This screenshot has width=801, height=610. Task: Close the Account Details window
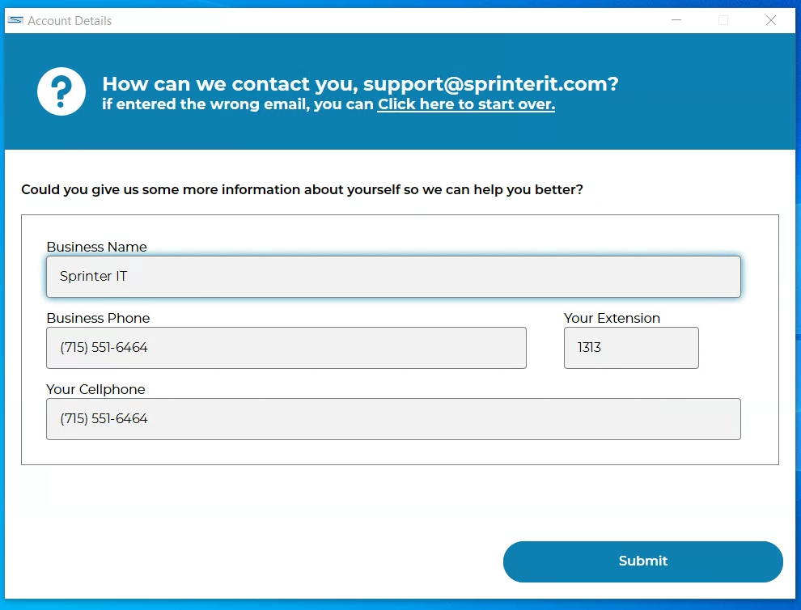[771, 20]
